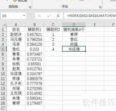
Task: Click the cell with value 0.223
Action: tap(35, 49)
